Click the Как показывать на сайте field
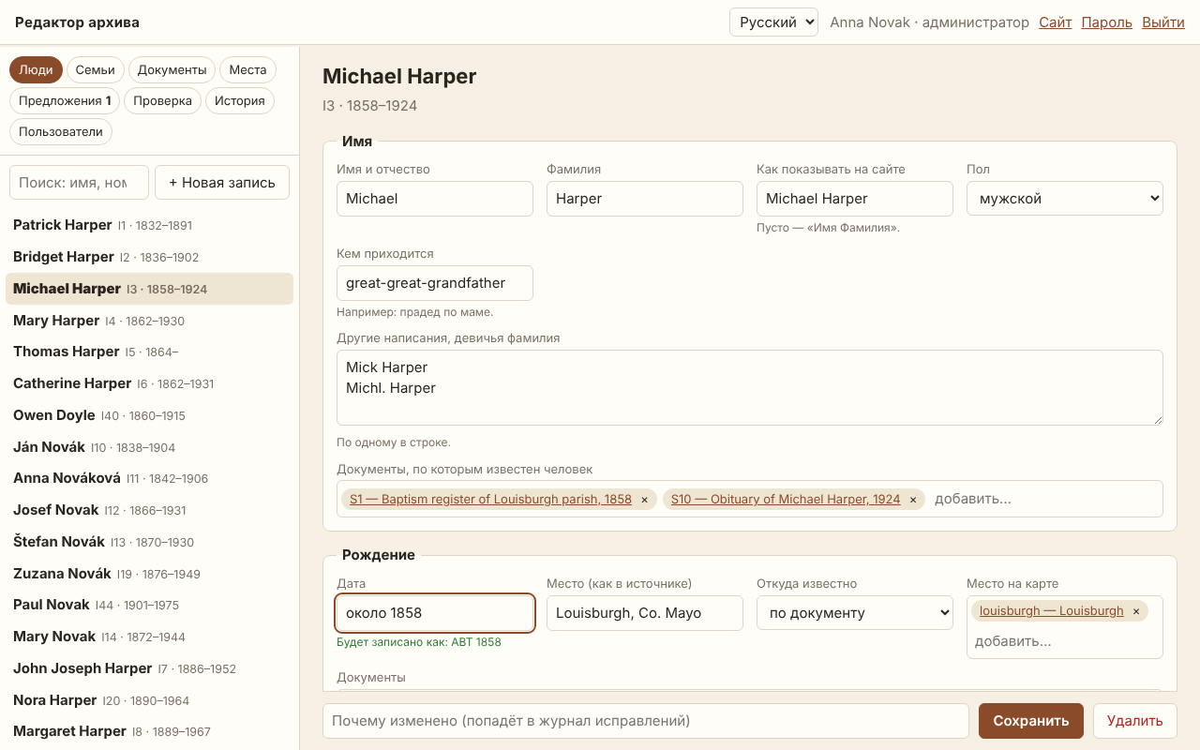This screenshot has height=750, width=1200. [x=855, y=199]
